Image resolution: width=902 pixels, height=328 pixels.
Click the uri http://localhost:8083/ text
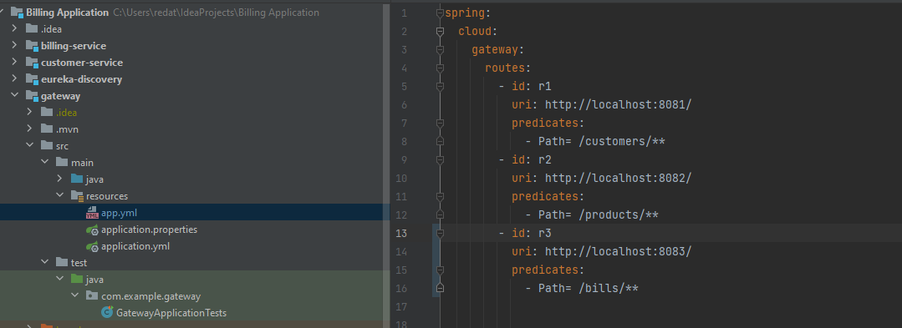[x=601, y=251]
